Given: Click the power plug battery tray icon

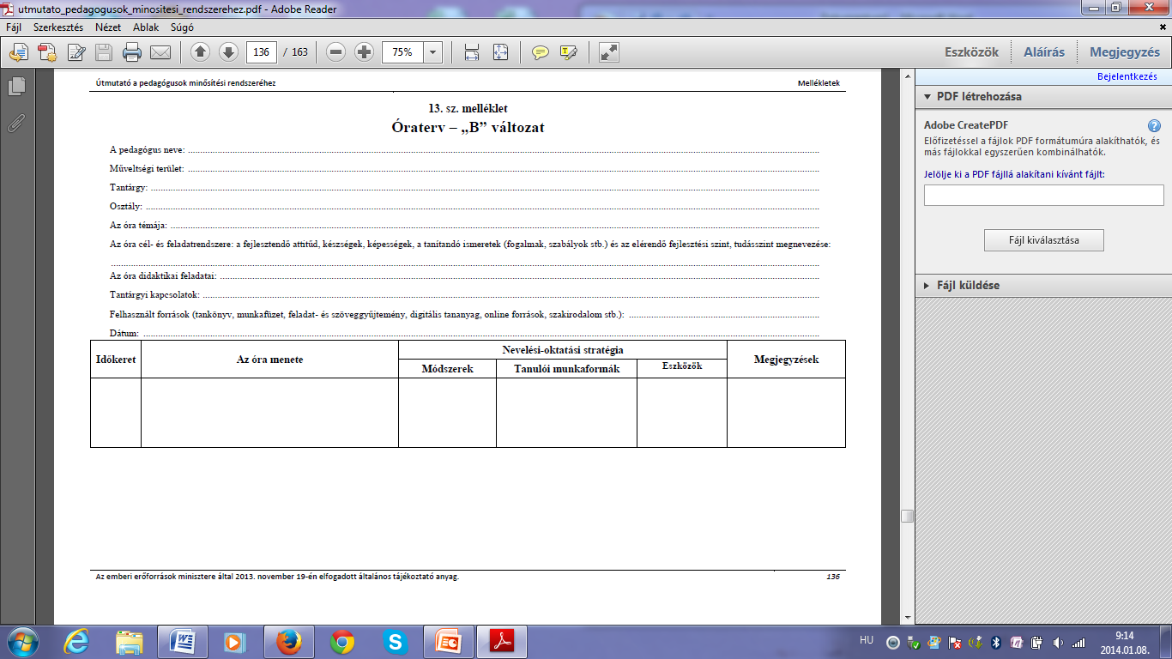Looking at the screenshot, I should click(x=1036, y=642).
